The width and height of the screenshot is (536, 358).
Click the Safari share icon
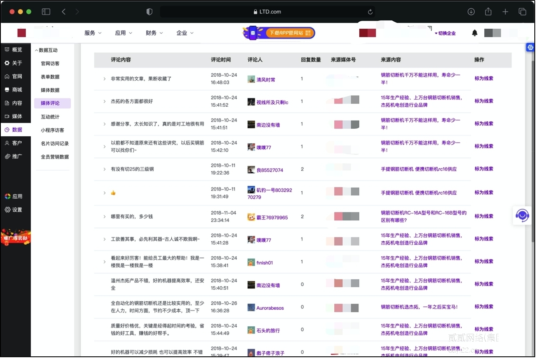(x=488, y=12)
